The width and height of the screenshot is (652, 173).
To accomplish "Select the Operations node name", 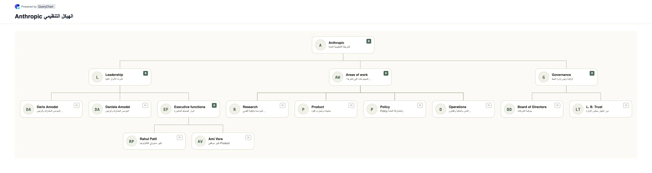I will 457,107.
